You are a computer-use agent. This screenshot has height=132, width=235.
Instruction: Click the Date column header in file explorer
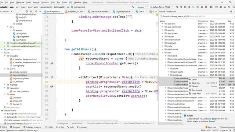click(212, 21)
